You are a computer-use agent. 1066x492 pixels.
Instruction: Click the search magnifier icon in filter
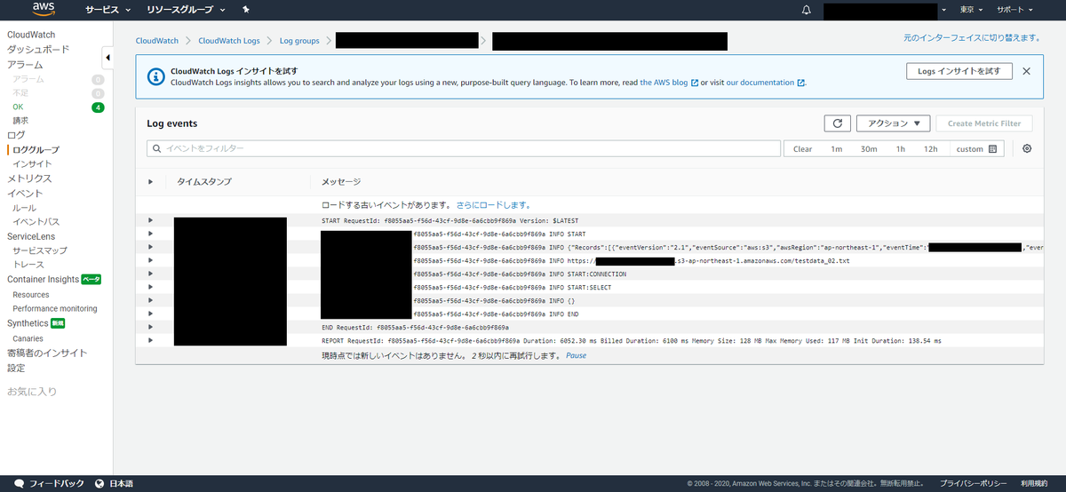pyautogui.click(x=156, y=148)
